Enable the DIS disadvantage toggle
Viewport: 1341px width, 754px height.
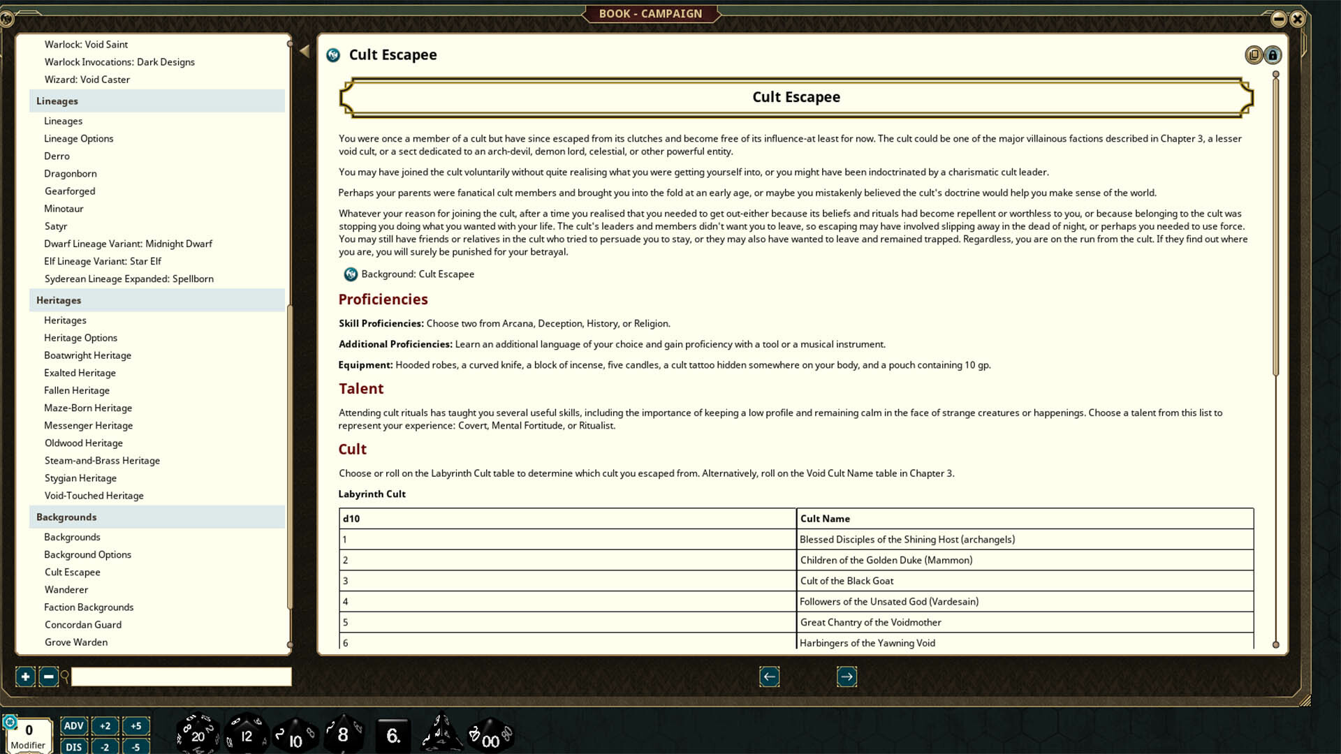(73, 746)
